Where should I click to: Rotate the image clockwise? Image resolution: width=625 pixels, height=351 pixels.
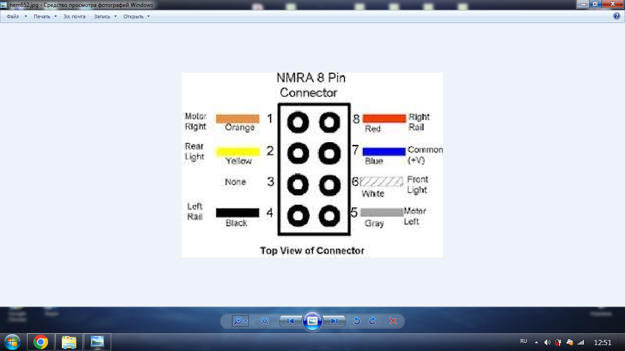point(372,321)
